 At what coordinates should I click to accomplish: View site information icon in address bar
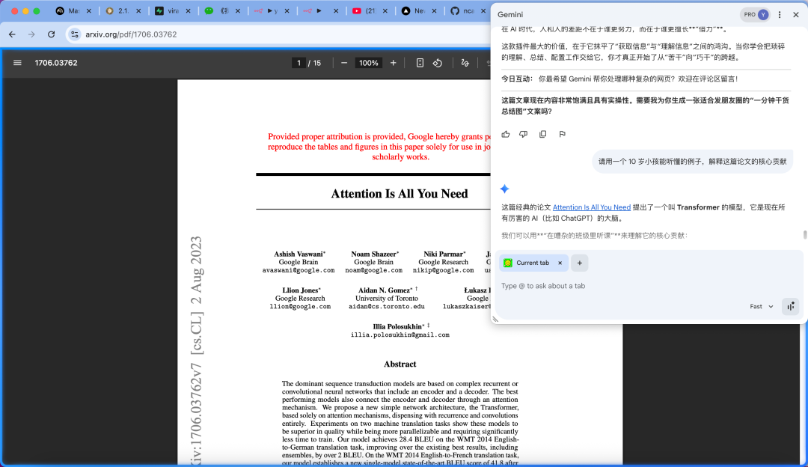(75, 34)
